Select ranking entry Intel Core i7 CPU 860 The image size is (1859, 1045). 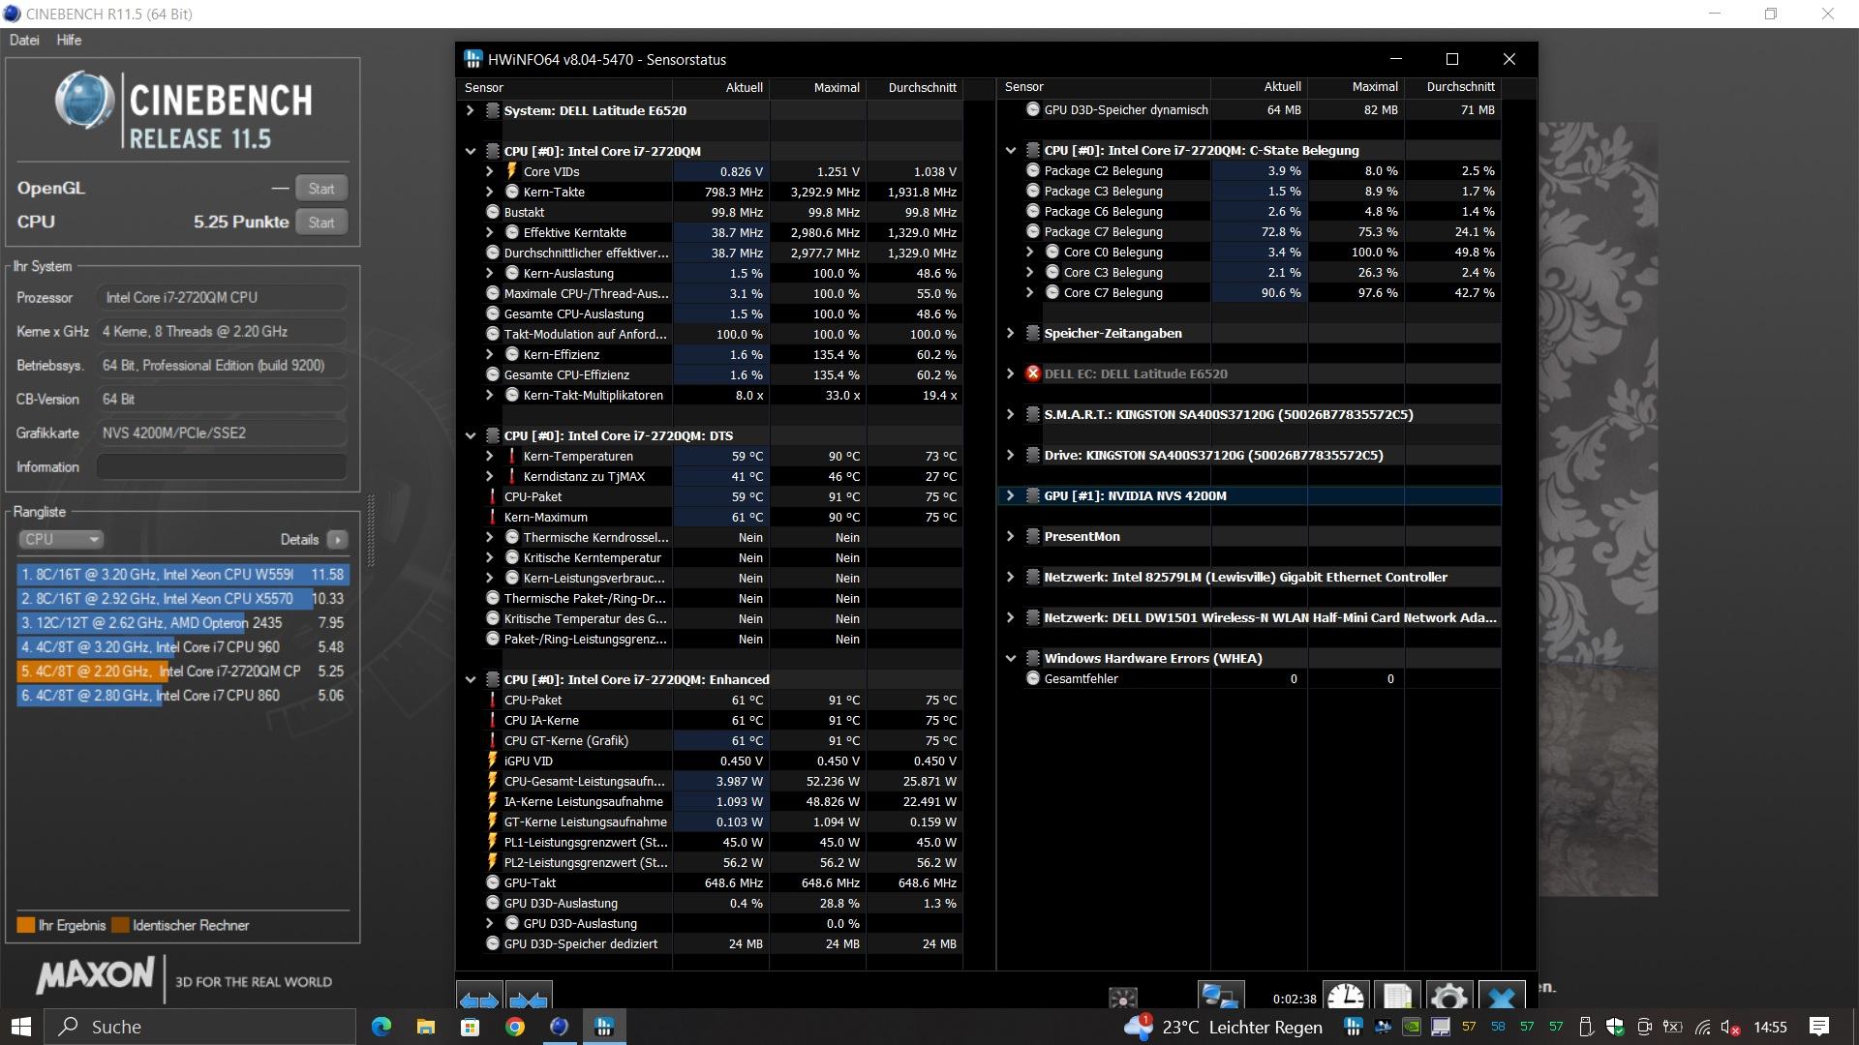click(182, 695)
